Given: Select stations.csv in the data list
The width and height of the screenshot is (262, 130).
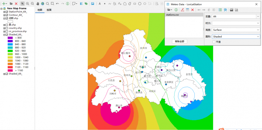Looking at the screenshot, I should 184,15.
